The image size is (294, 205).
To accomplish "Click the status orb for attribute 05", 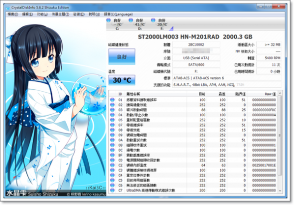I will tap(112, 120).
